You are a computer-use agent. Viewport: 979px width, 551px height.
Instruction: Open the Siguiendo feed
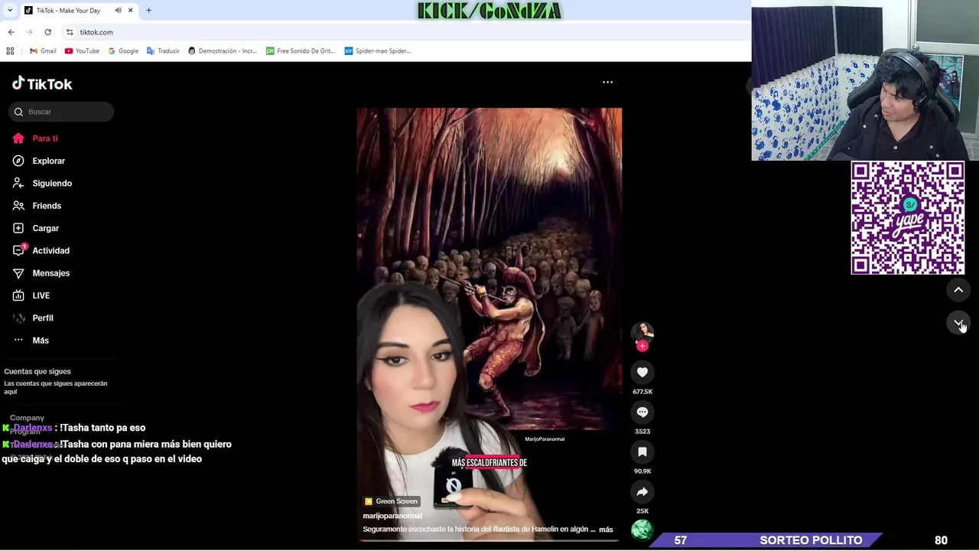point(52,183)
